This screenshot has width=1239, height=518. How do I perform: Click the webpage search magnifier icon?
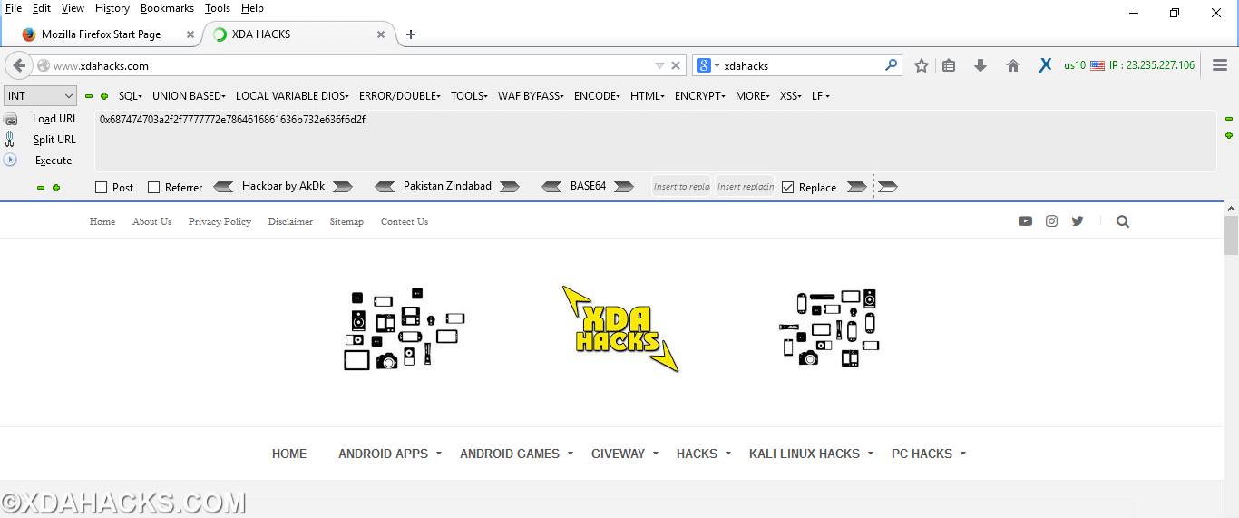[1123, 221]
